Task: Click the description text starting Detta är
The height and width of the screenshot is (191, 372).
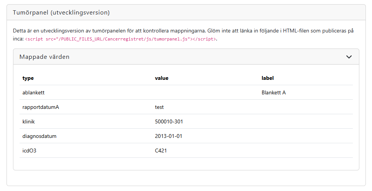Action: point(115,31)
